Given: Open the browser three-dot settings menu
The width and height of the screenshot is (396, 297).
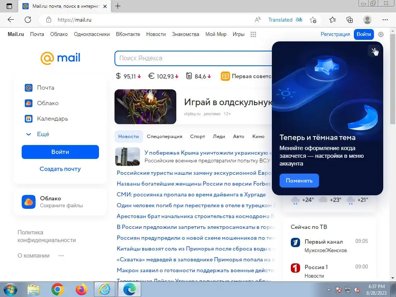Looking at the screenshot, I should tap(385, 20).
